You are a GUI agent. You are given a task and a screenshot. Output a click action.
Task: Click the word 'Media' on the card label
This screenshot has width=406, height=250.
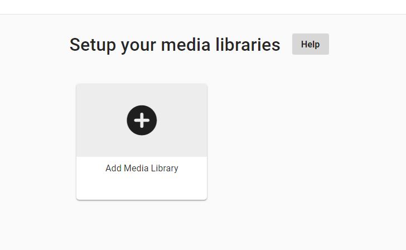pyautogui.click(x=136, y=168)
